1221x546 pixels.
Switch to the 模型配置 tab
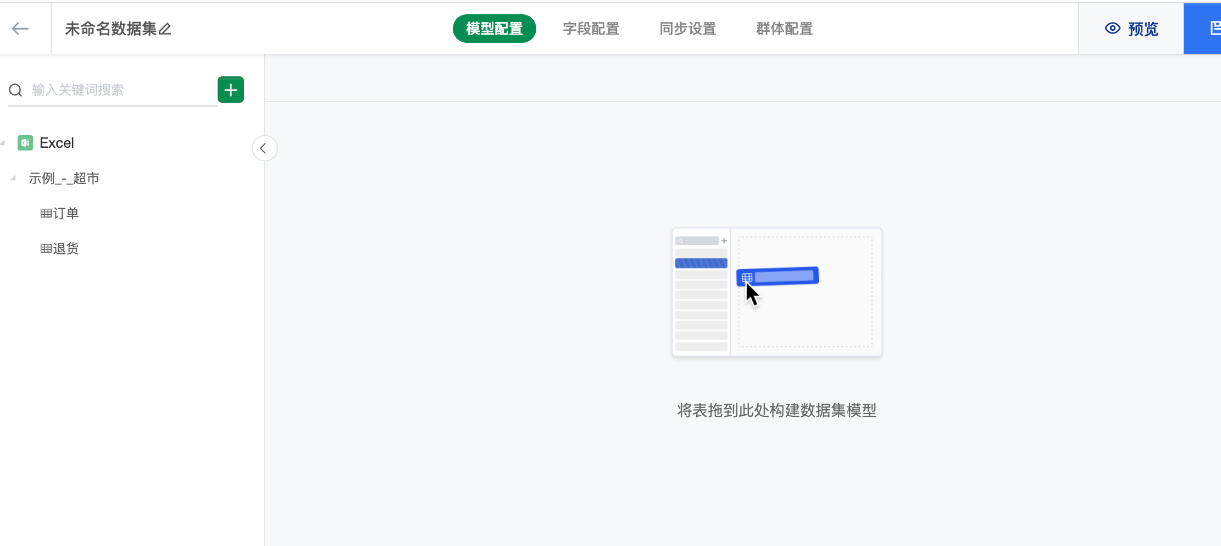495,29
